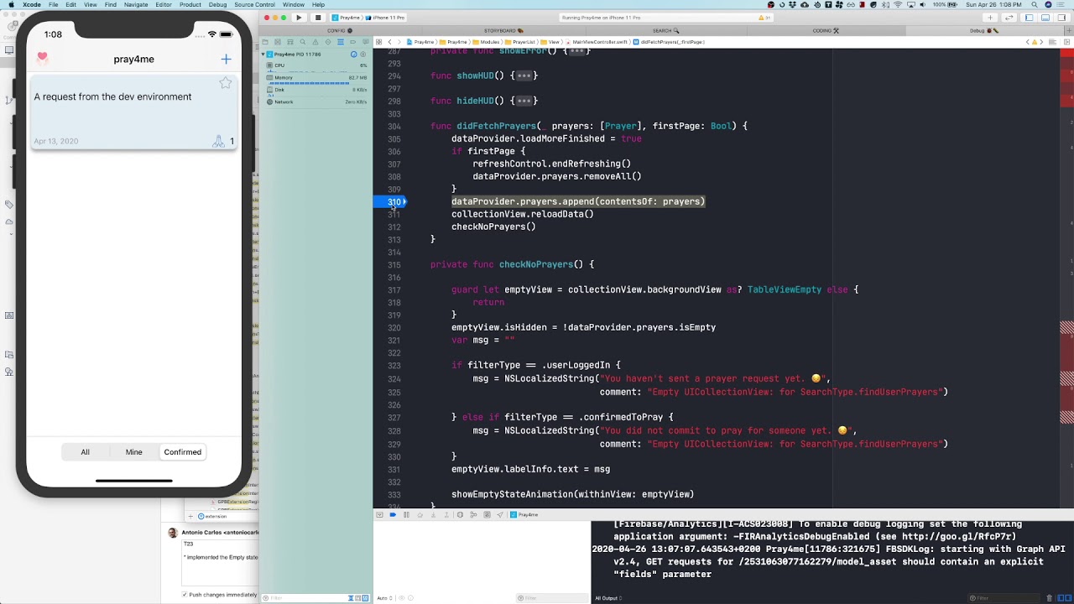
Task: Open the Auto variables scope selector
Action: tap(386, 598)
